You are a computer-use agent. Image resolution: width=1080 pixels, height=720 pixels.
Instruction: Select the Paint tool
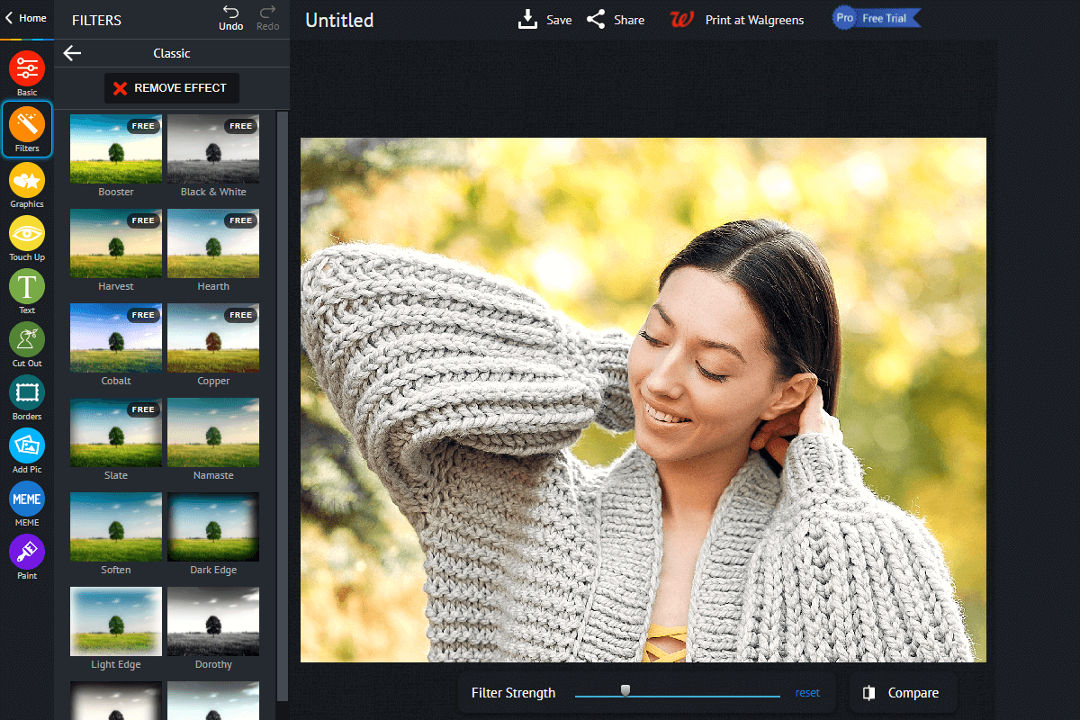[26, 553]
